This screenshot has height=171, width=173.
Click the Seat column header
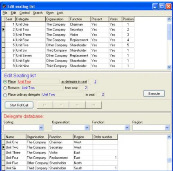[10, 19]
